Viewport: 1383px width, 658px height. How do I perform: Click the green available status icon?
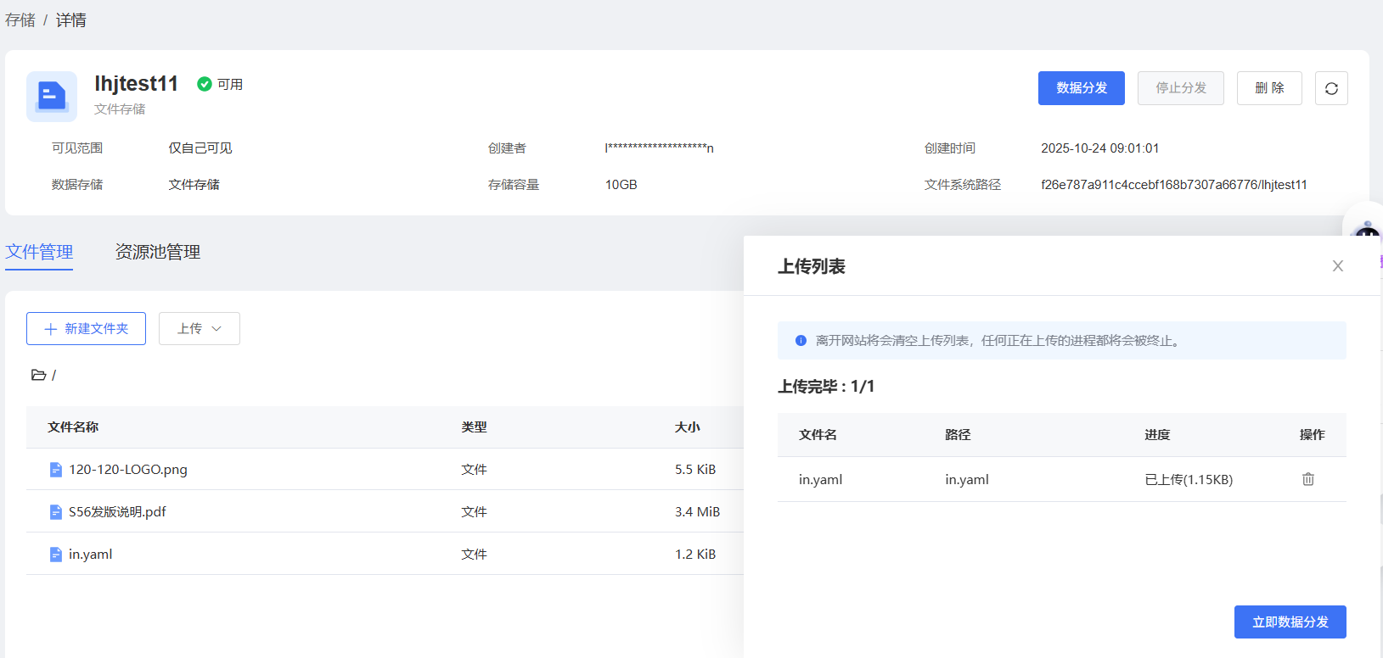coord(205,84)
